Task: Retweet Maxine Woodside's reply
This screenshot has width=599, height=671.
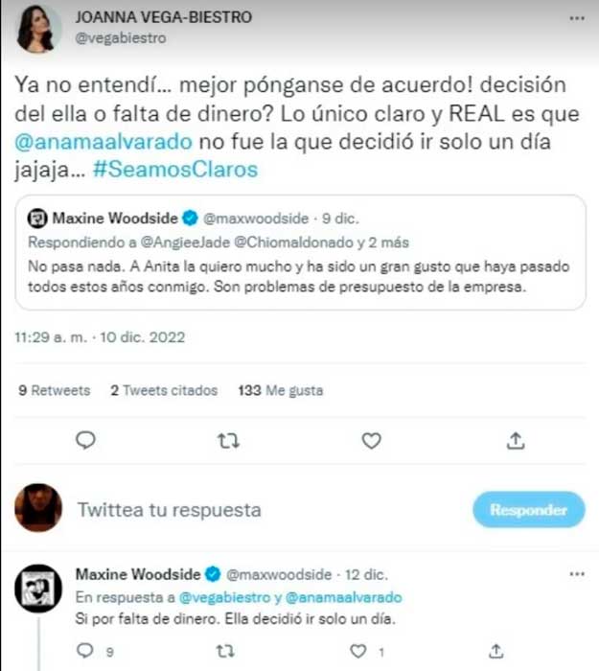Action: pos(225,651)
